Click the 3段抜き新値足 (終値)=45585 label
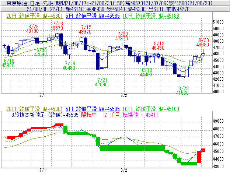Viewport: 230px width, 175px height. click(x=45, y=115)
